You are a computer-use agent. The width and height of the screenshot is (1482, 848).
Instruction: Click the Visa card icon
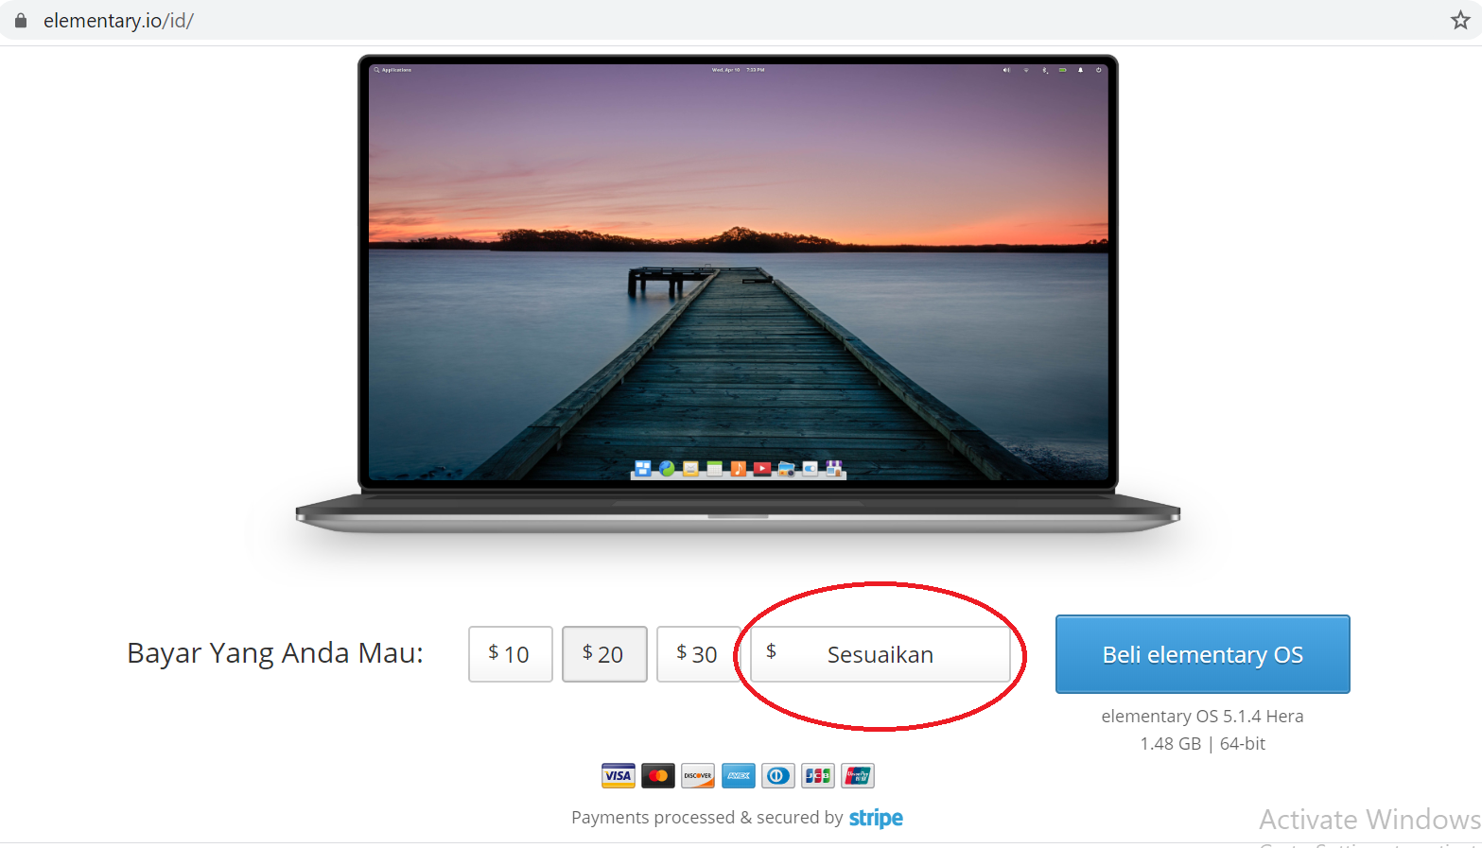[619, 776]
